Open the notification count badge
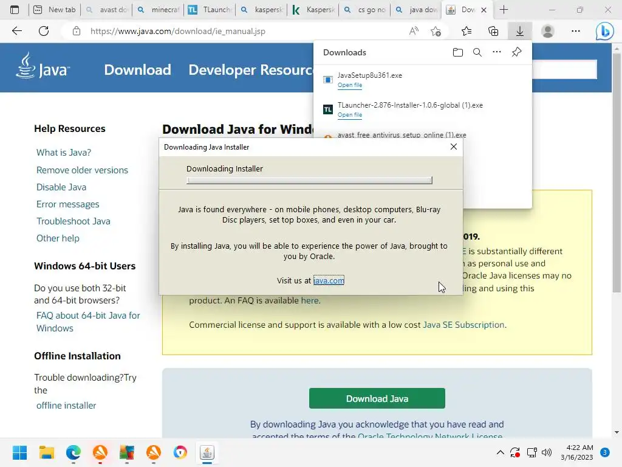 click(x=604, y=452)
